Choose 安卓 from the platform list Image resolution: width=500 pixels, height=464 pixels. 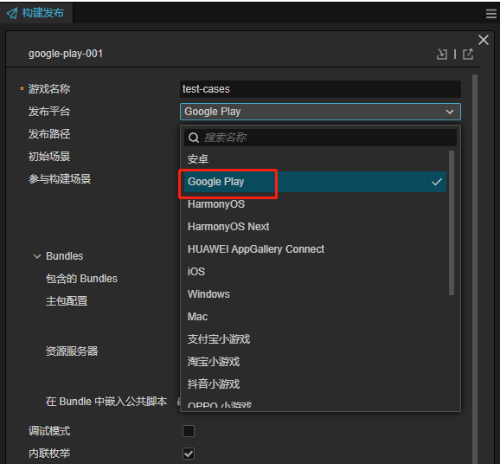(315, 159)
